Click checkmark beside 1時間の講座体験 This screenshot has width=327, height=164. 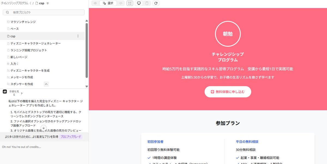click(x=149, y=158)
